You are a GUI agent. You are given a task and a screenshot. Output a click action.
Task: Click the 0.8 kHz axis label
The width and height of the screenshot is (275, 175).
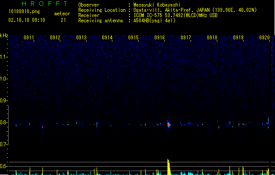[3, 122]
